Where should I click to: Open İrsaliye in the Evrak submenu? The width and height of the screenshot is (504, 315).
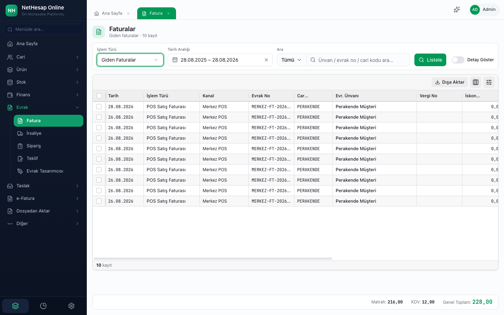pos(48,133)
